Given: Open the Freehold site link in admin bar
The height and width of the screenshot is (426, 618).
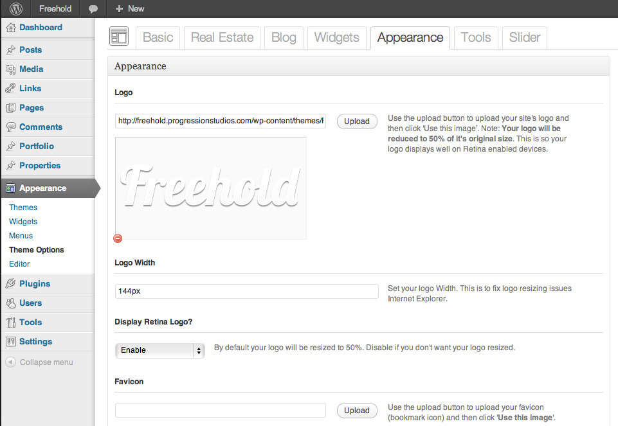Looking at the screenshot, I should click(55, 8).
